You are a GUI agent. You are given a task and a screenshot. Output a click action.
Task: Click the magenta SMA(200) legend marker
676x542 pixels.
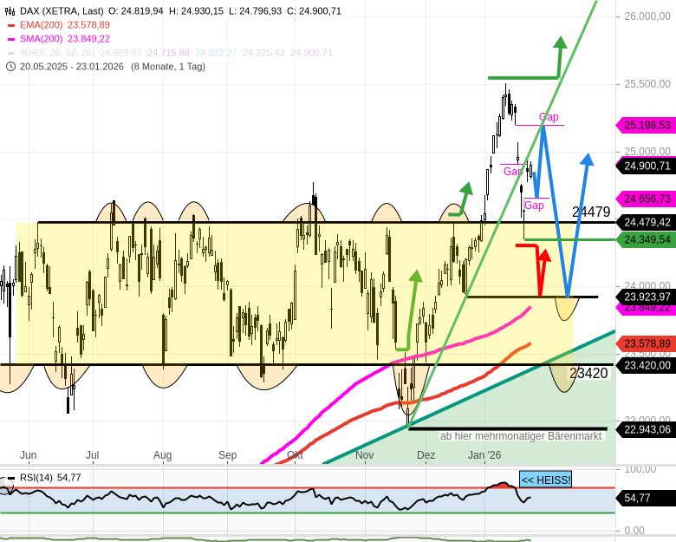click(x=11, y=39)
